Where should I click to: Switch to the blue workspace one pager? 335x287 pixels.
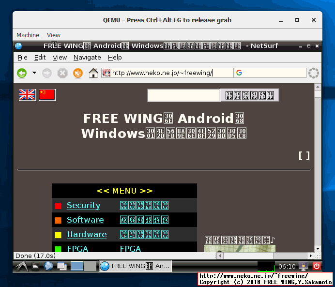[77, 266]
